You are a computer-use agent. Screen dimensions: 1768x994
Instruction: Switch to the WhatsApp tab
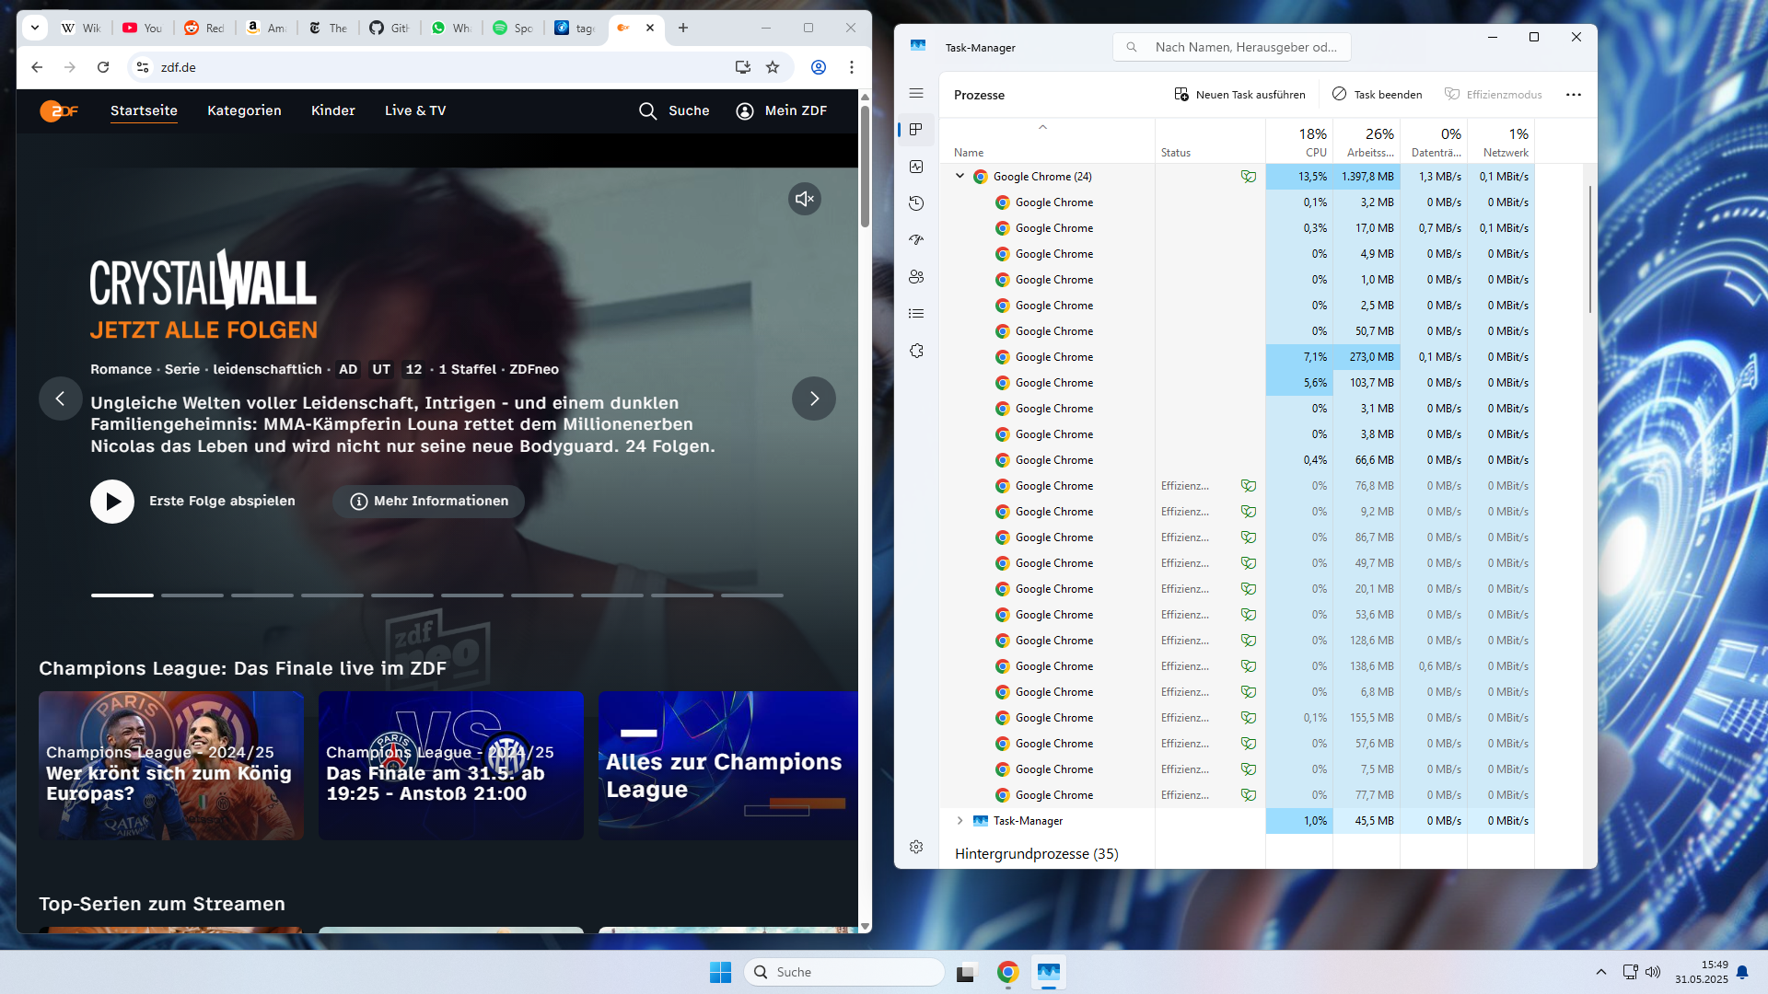[451, 28]
